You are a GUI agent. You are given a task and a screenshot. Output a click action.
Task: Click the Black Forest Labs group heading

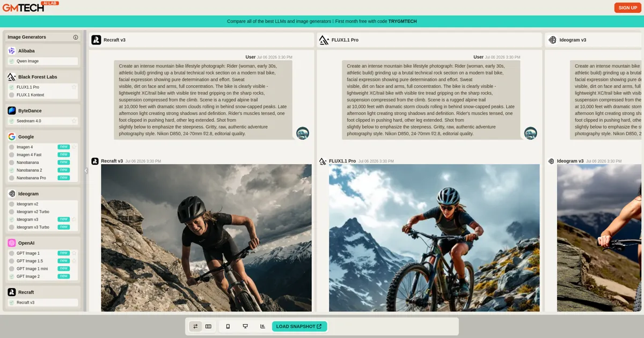click(38, 77)
